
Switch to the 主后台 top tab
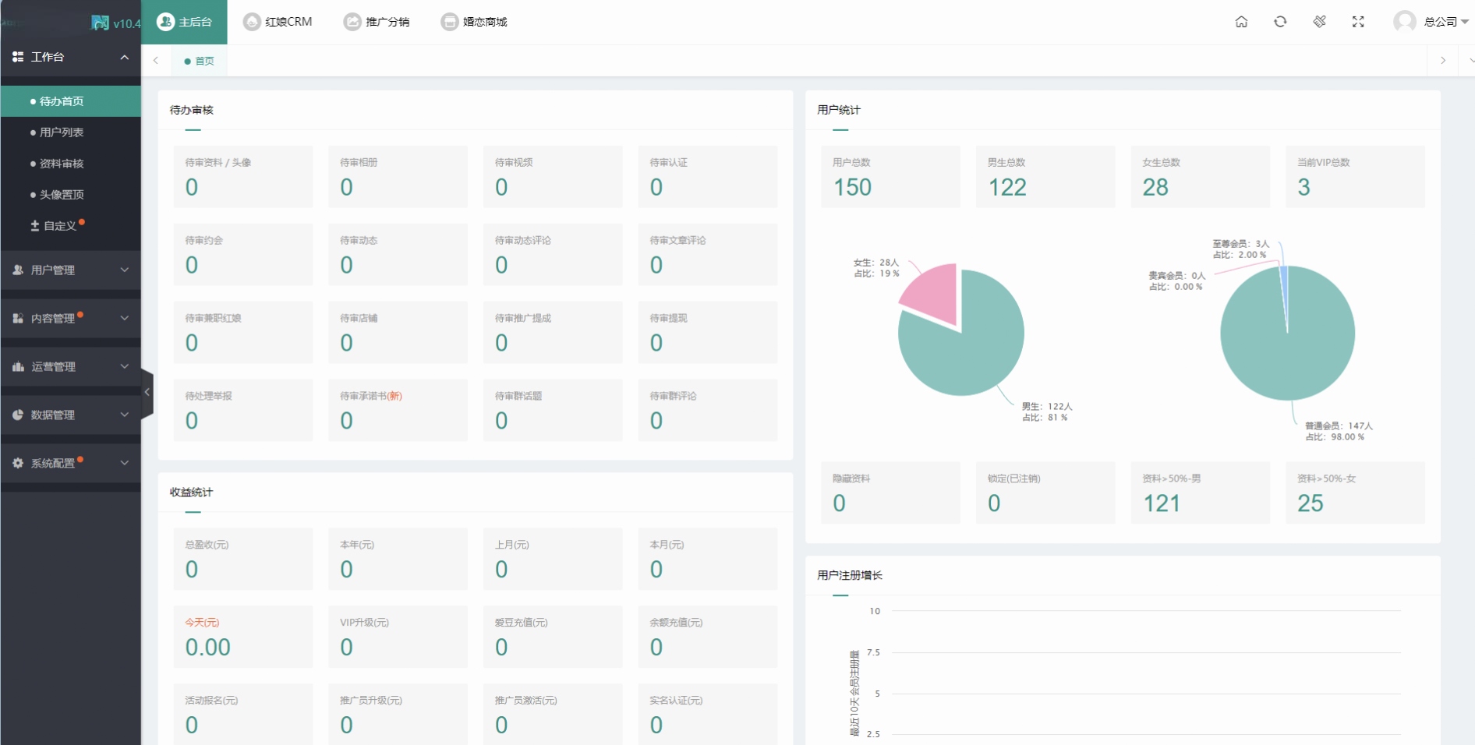point(185,22)
